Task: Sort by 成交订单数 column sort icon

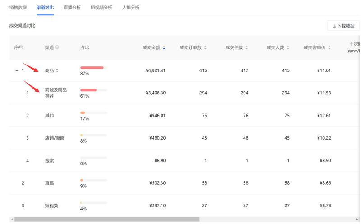Action: [x=206, y=47]
